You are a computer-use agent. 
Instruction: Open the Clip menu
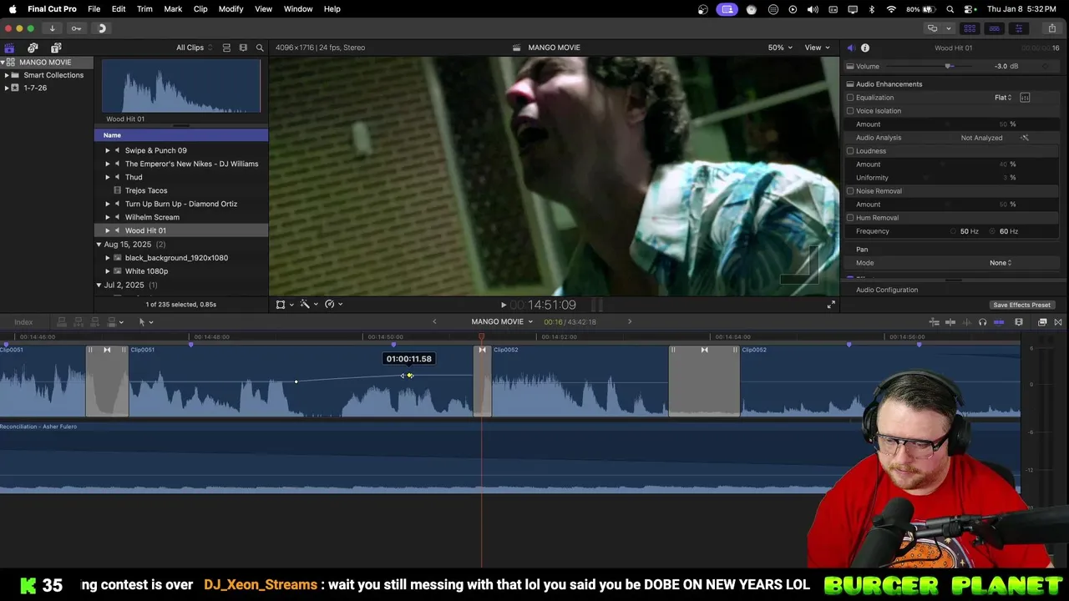point(200,9)
